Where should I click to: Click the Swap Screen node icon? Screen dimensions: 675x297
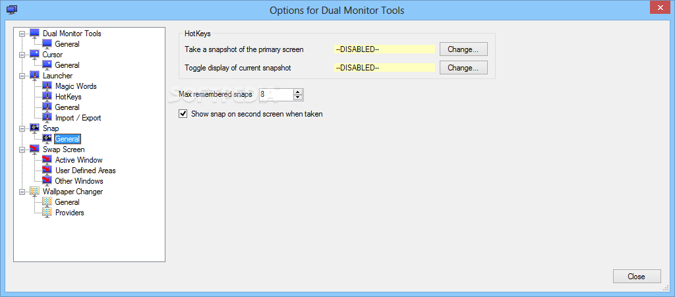coord(34,149)
